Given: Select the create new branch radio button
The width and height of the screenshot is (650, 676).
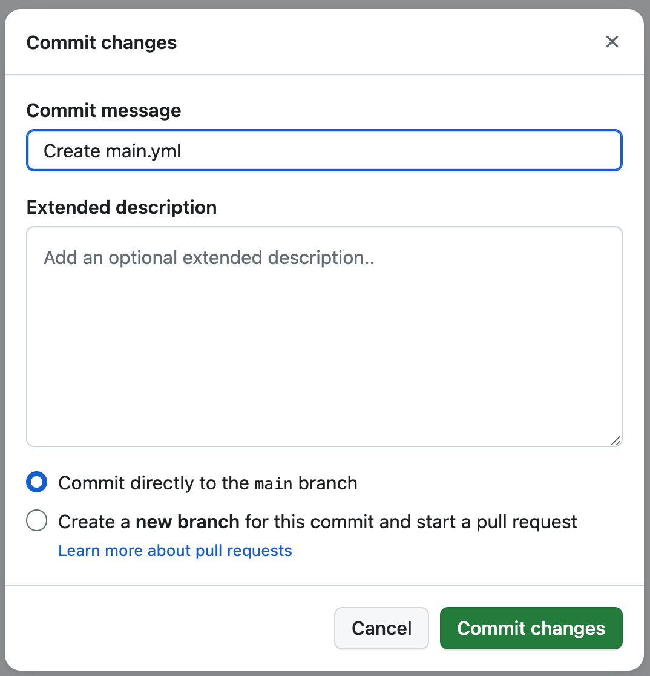Looking at the screenshot, I should (37, 522).
